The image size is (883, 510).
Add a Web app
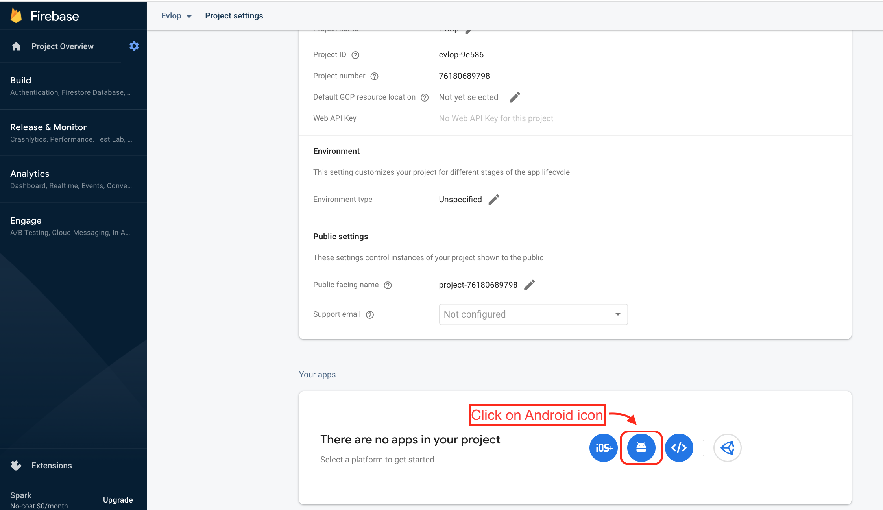point(679,448)
